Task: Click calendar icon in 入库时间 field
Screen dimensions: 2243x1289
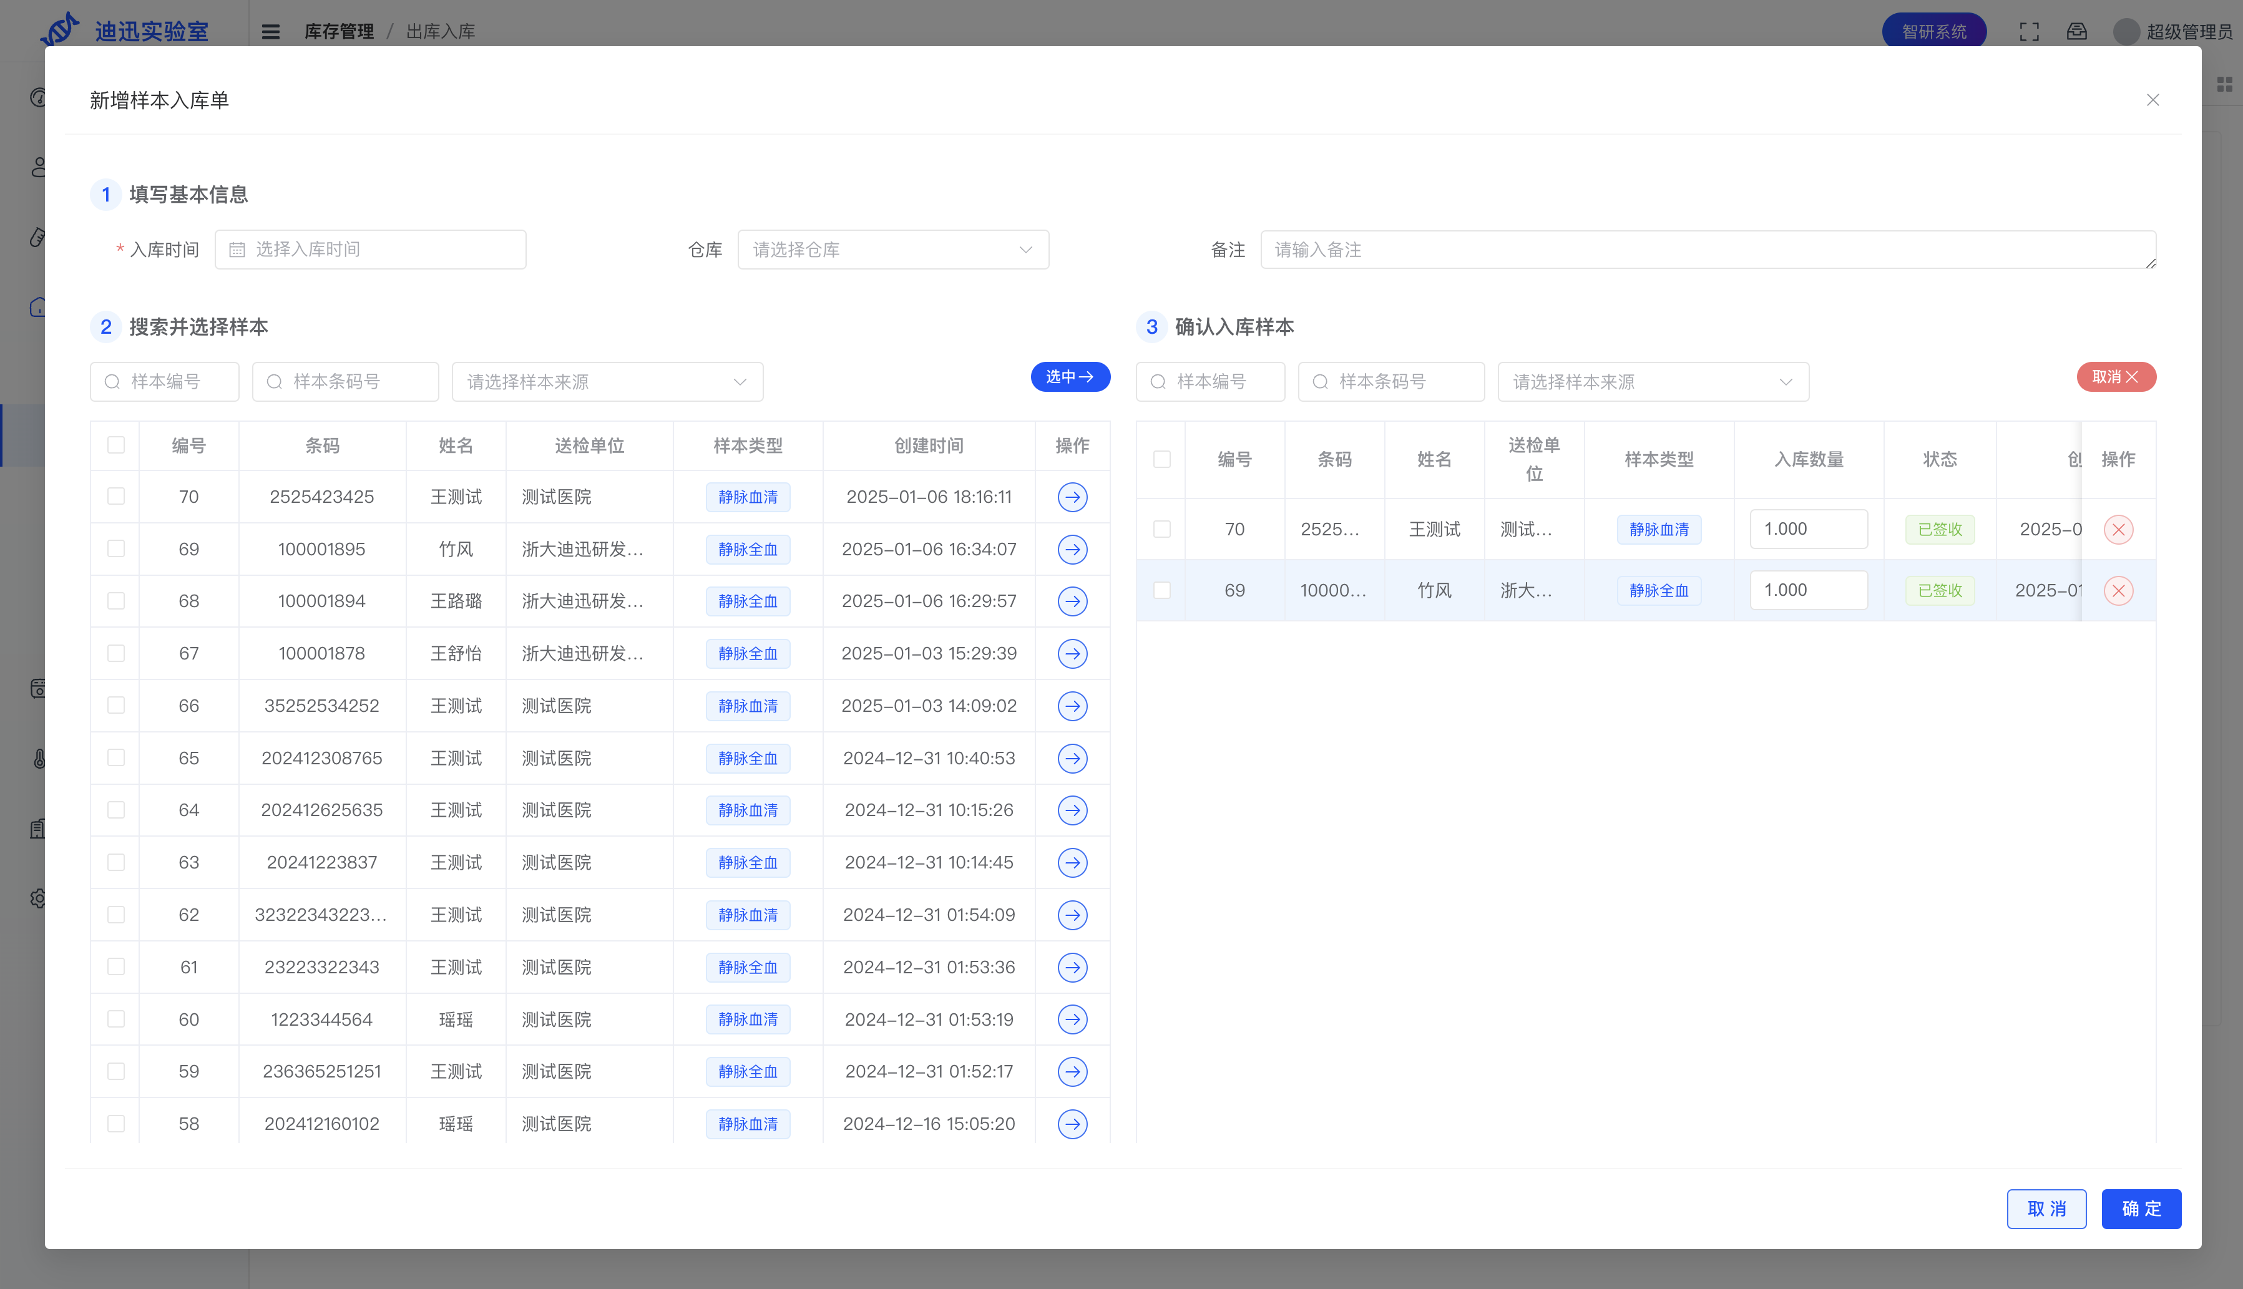Action: coord(237,250)
